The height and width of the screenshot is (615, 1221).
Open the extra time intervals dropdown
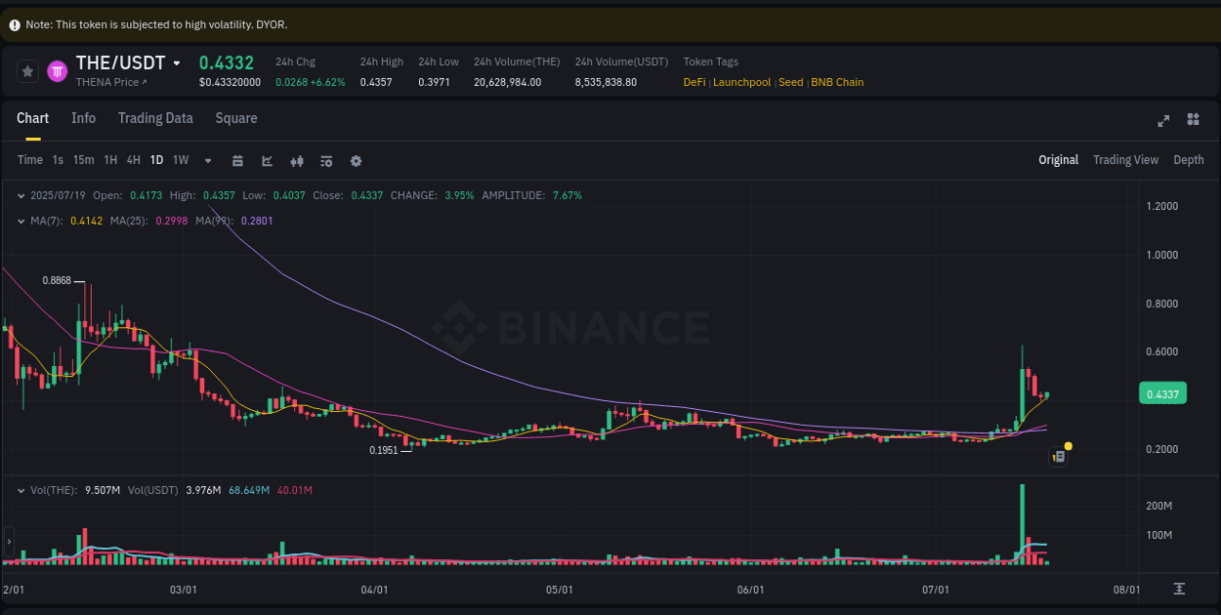(207, 160)
